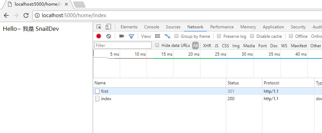
Task: Click the browser forward arrow
Action: [x=16, y=15]
